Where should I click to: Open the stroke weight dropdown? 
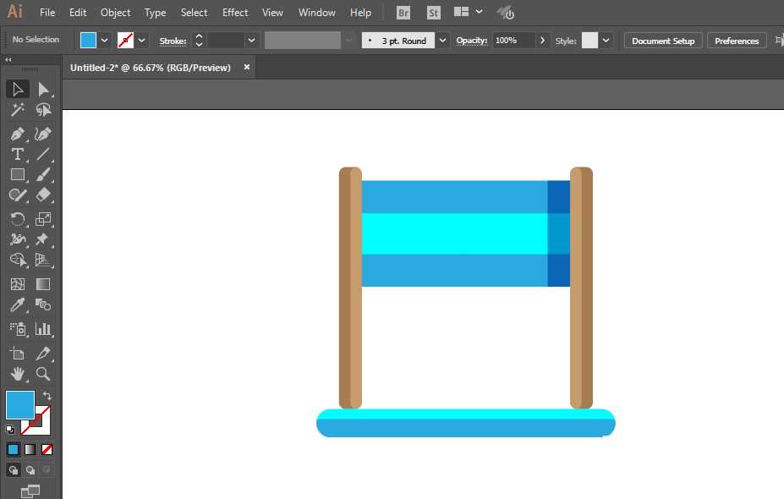pos(251,40)
